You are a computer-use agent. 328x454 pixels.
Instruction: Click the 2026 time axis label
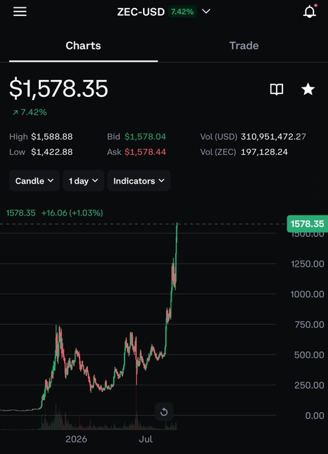coord(76,439)
